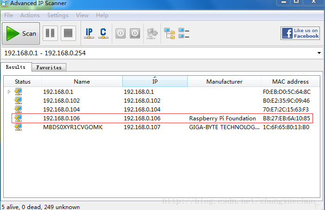Click the second power button icon
The height and width of the screenshot is (210, 325).
(135, 33)
